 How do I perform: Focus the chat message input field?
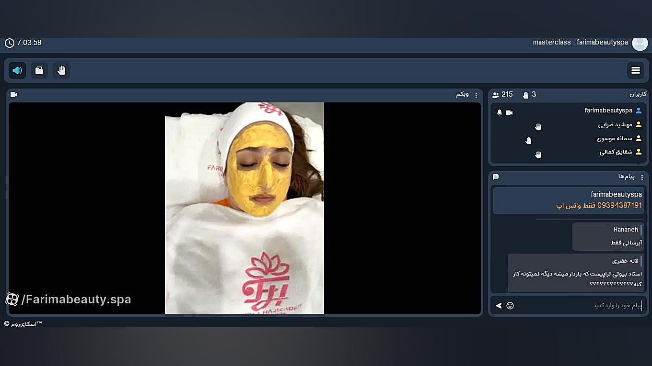pos(579,306)
